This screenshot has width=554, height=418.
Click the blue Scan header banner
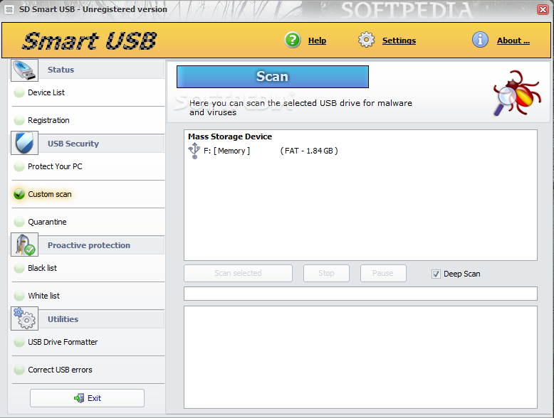273,77
